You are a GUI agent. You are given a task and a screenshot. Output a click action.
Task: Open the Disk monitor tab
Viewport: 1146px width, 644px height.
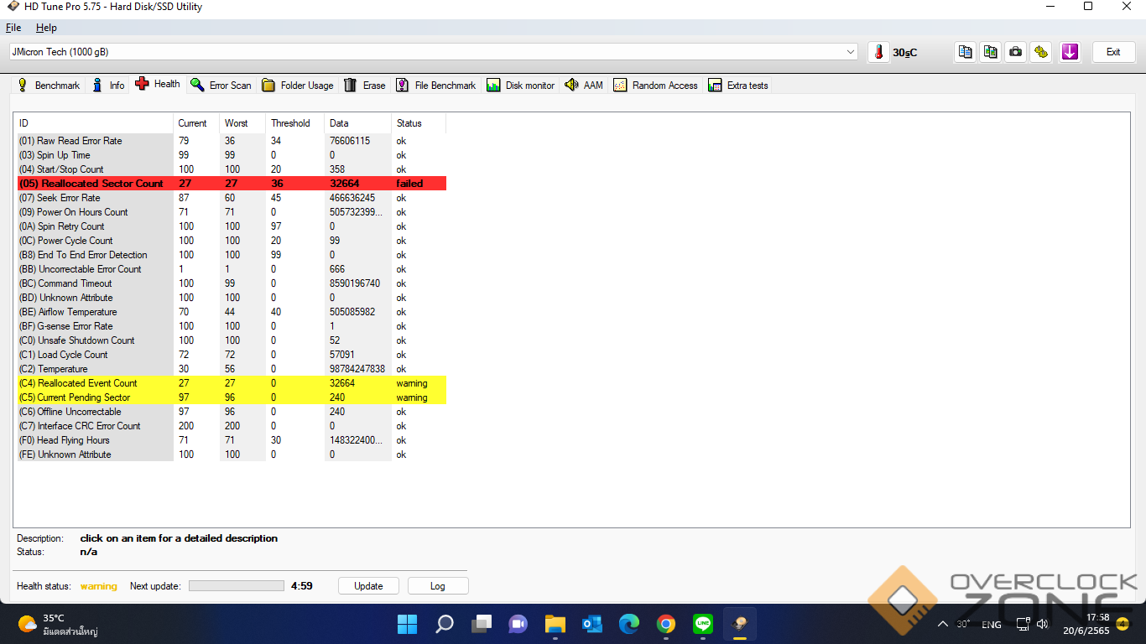521,86
